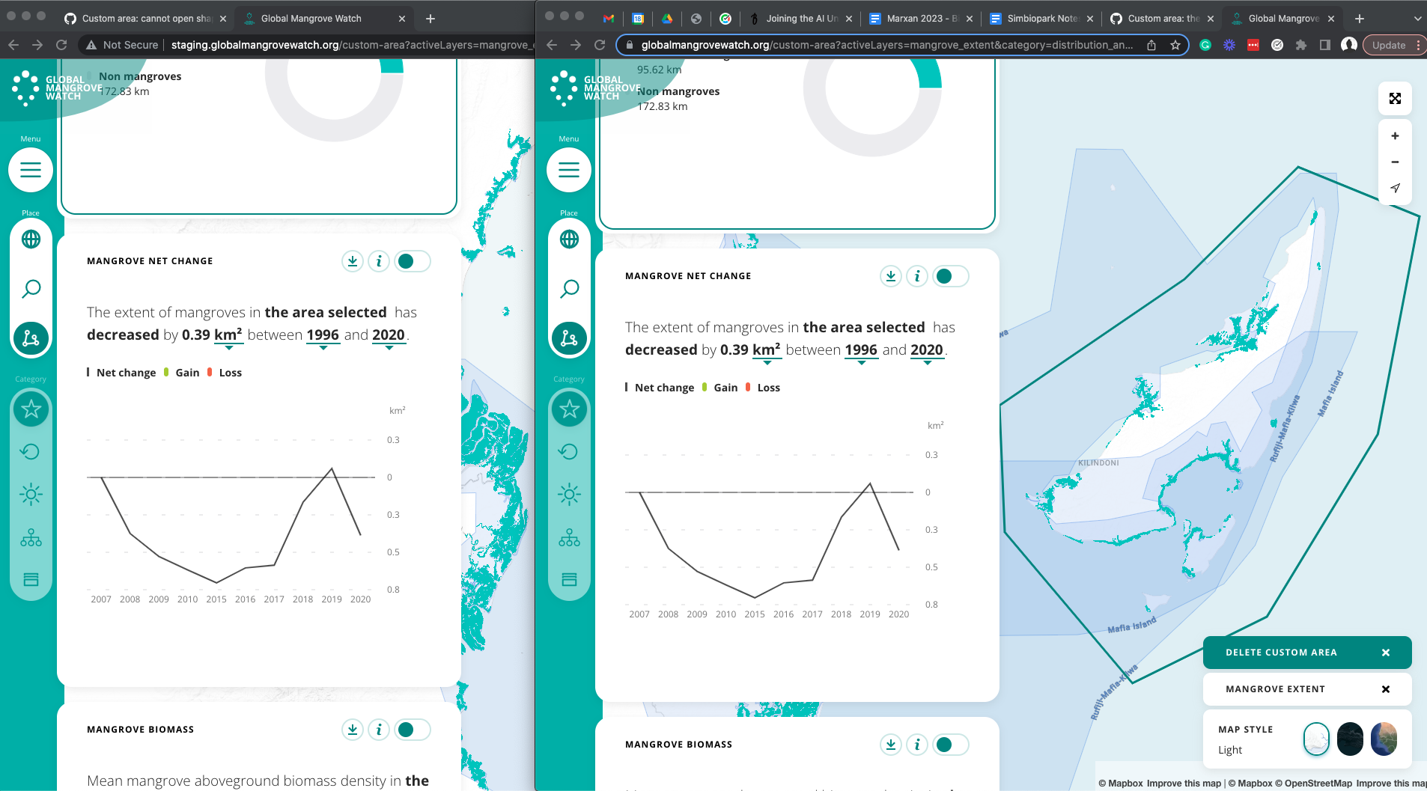The width and height of the screenshot is (1427, 791).
Task: Enter fullscreen map view
Action: click(x=1394, y=98)
